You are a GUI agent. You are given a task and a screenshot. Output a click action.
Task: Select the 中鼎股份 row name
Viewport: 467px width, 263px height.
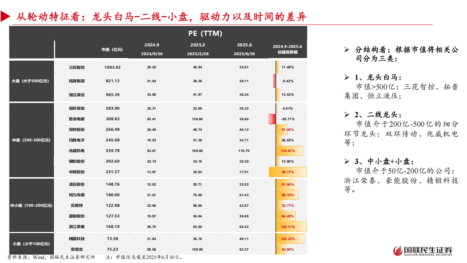point(77,172)
